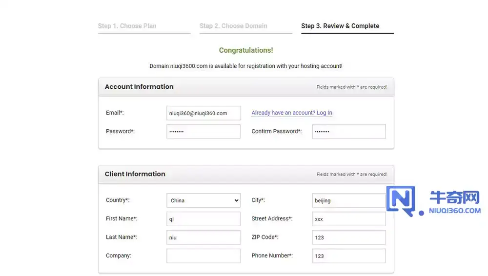Click the NIUQI360.COM watermark text
The image size is (488, 276).
(x=455, y=211)
